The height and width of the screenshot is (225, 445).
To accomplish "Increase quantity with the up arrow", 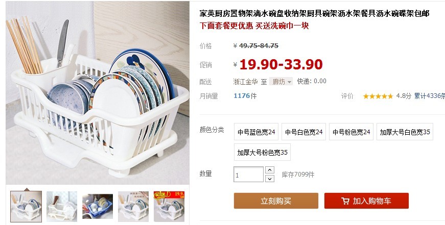I will 270,170.
